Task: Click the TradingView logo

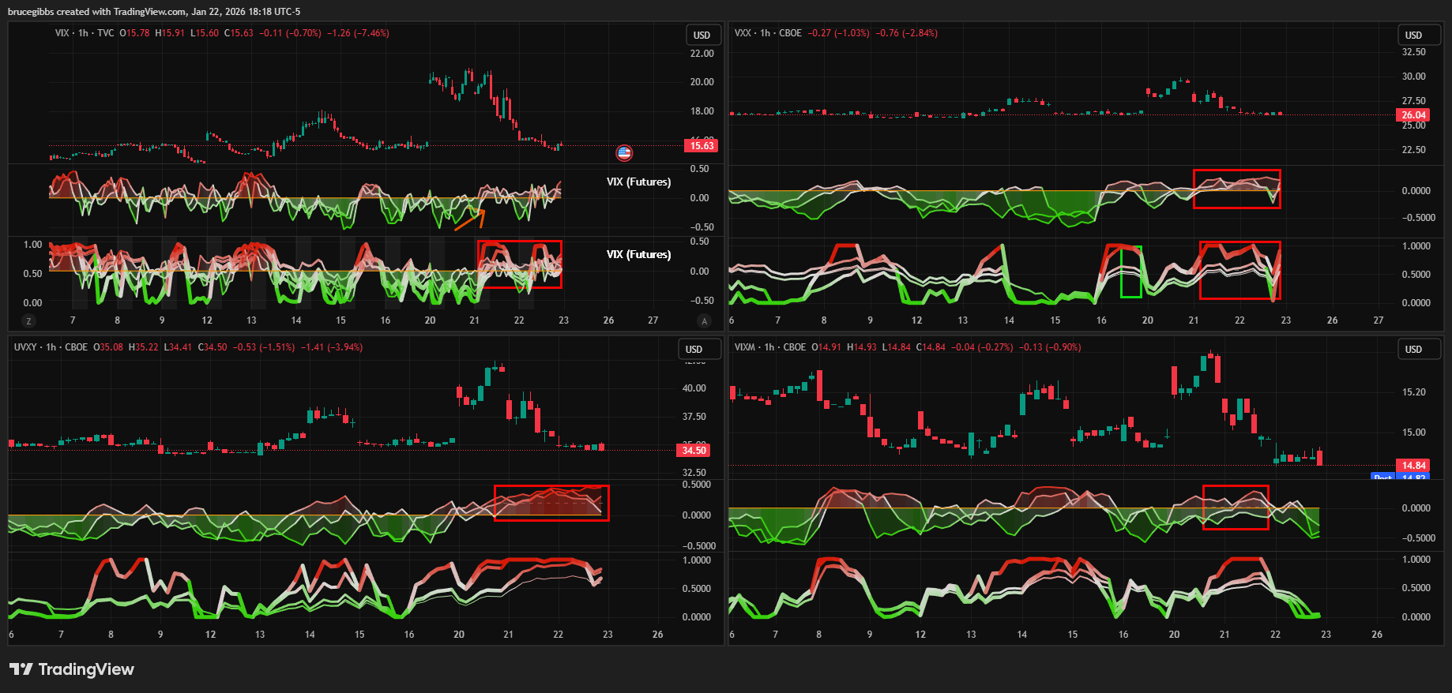Action: (72, 669)
